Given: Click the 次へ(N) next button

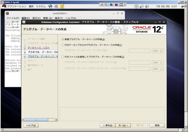Looking at the screenshot, I should 123,125.
